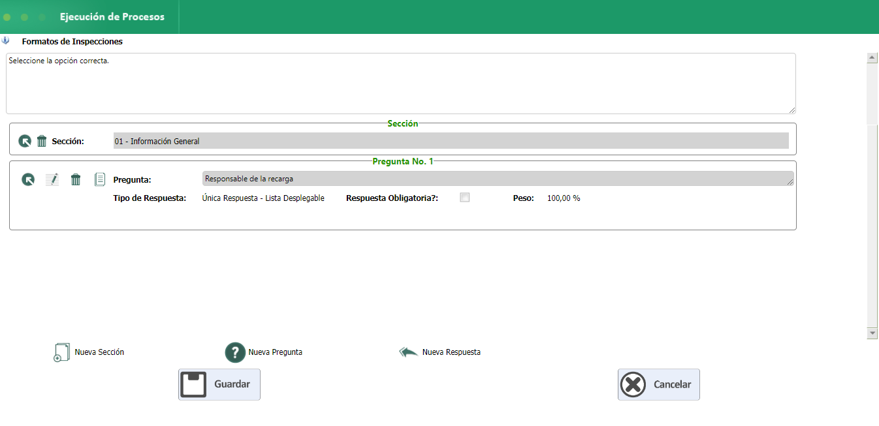Click the Cancelar button
This screenshot has height=426, width=879.
pos(659,384)
